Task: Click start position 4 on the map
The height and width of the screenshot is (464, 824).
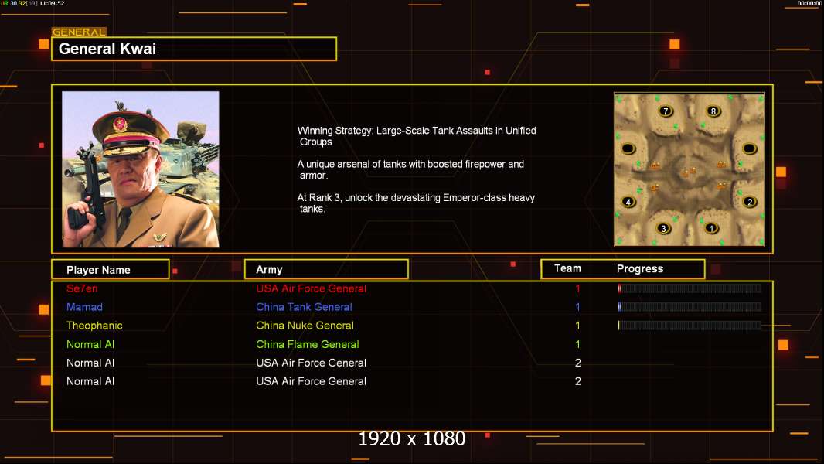Action: click(x=628, y=202)
